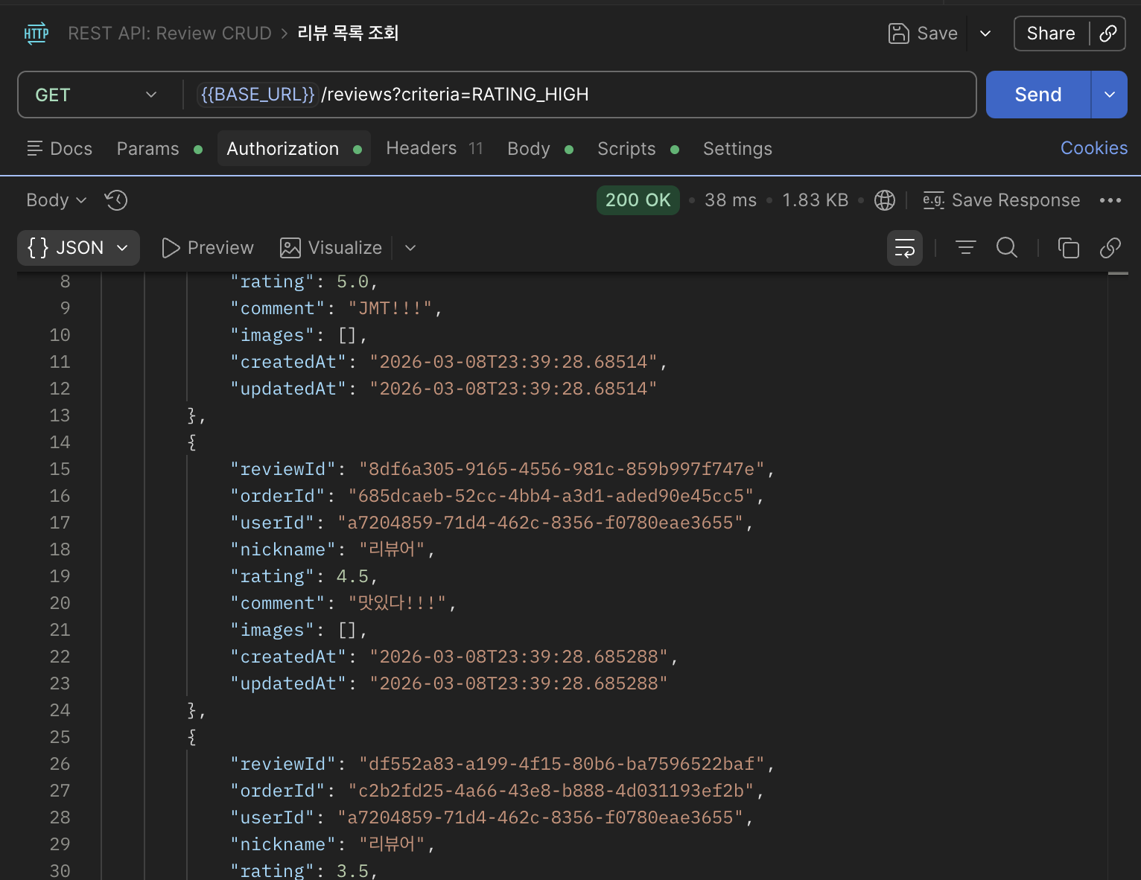Open the Settings tab
The width and height of the screenshot is (1141, 880).
point(737,149)
